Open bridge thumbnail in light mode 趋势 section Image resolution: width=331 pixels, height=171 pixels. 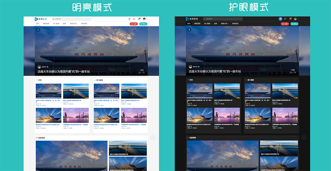76,91
